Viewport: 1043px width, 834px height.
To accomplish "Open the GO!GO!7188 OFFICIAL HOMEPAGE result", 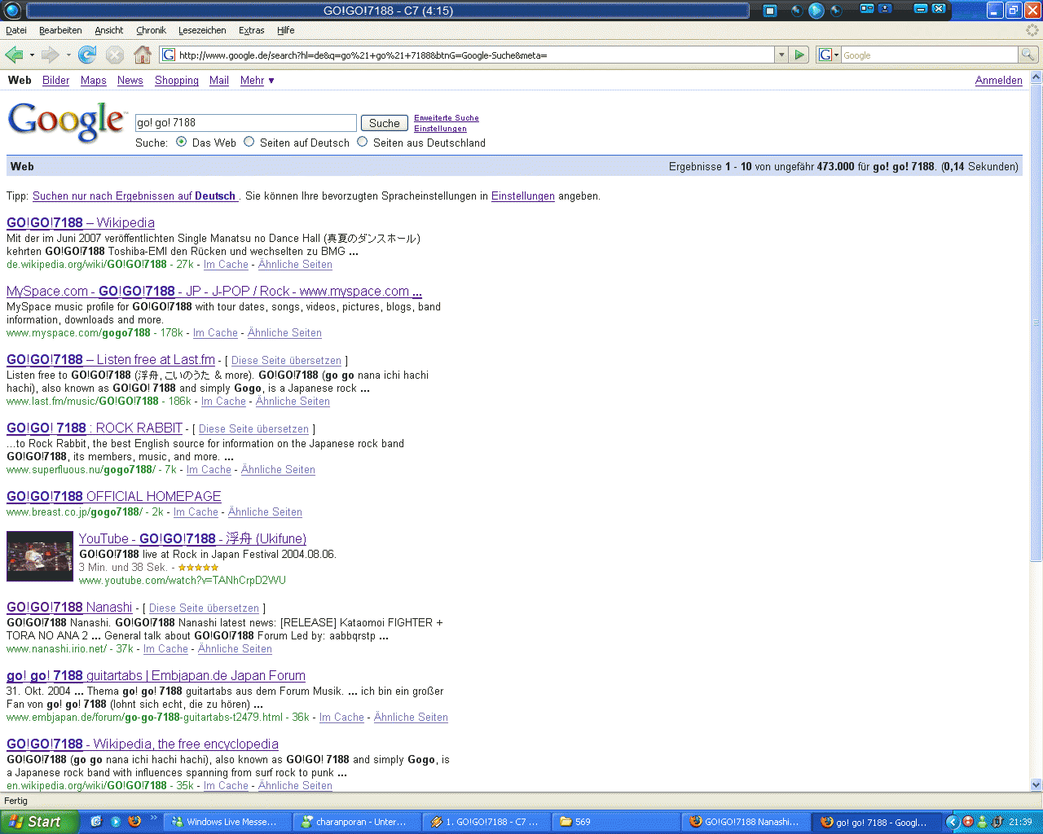I will click(114, 496).
